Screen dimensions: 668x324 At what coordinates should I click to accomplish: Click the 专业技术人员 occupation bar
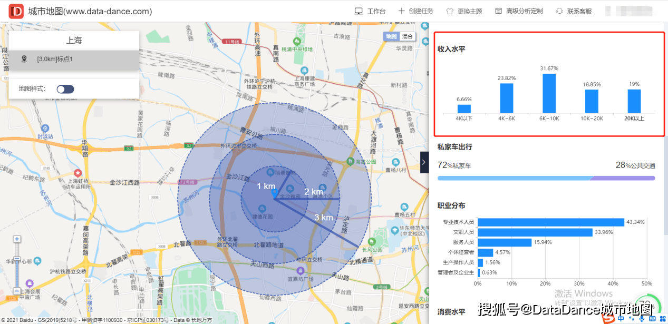point(550,222)
